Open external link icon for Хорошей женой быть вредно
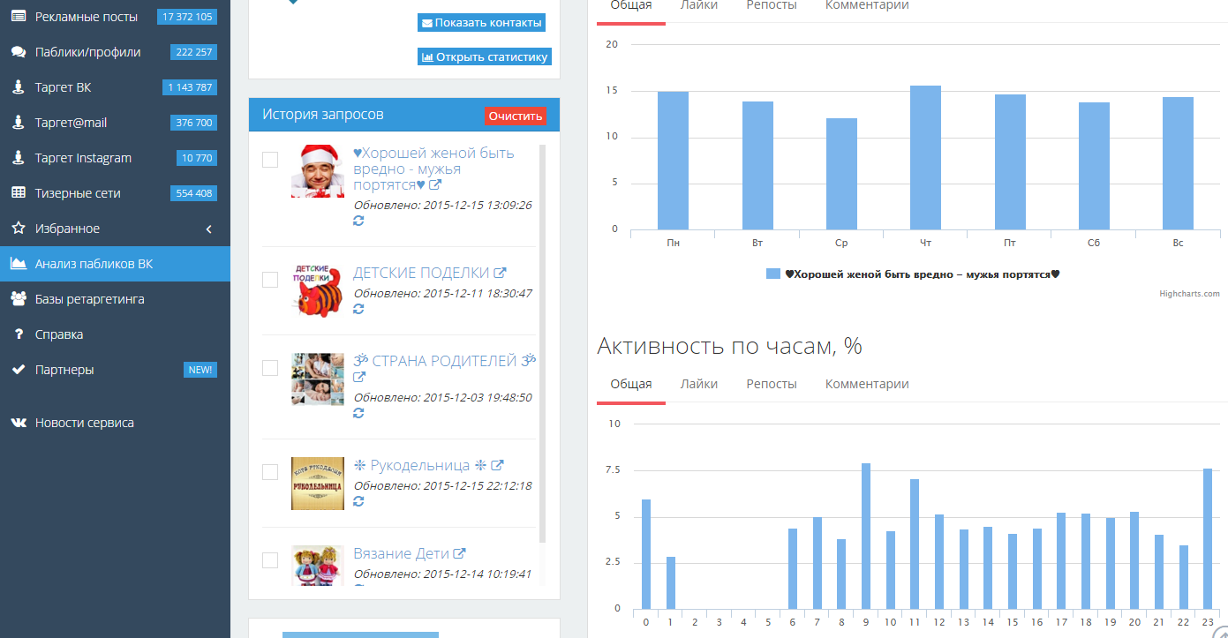The width and height of the screenshot is (1228, 638). 434,185
